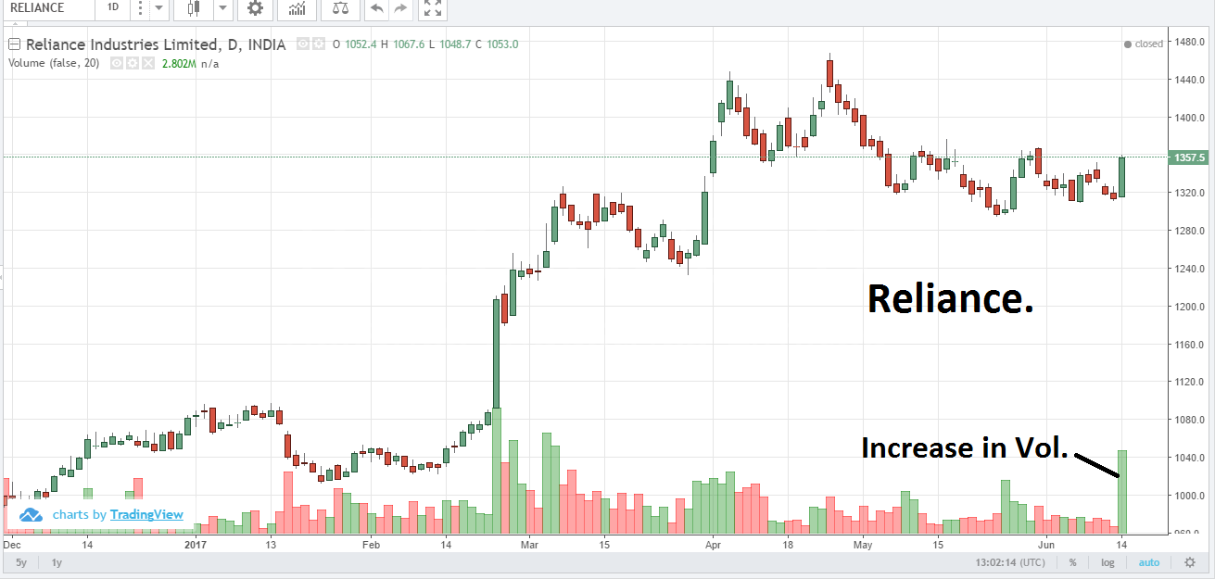The height and width of the screenshot is (579, 1215).
Task: Select the candlestick chart style button
Action: click(194, 8)
